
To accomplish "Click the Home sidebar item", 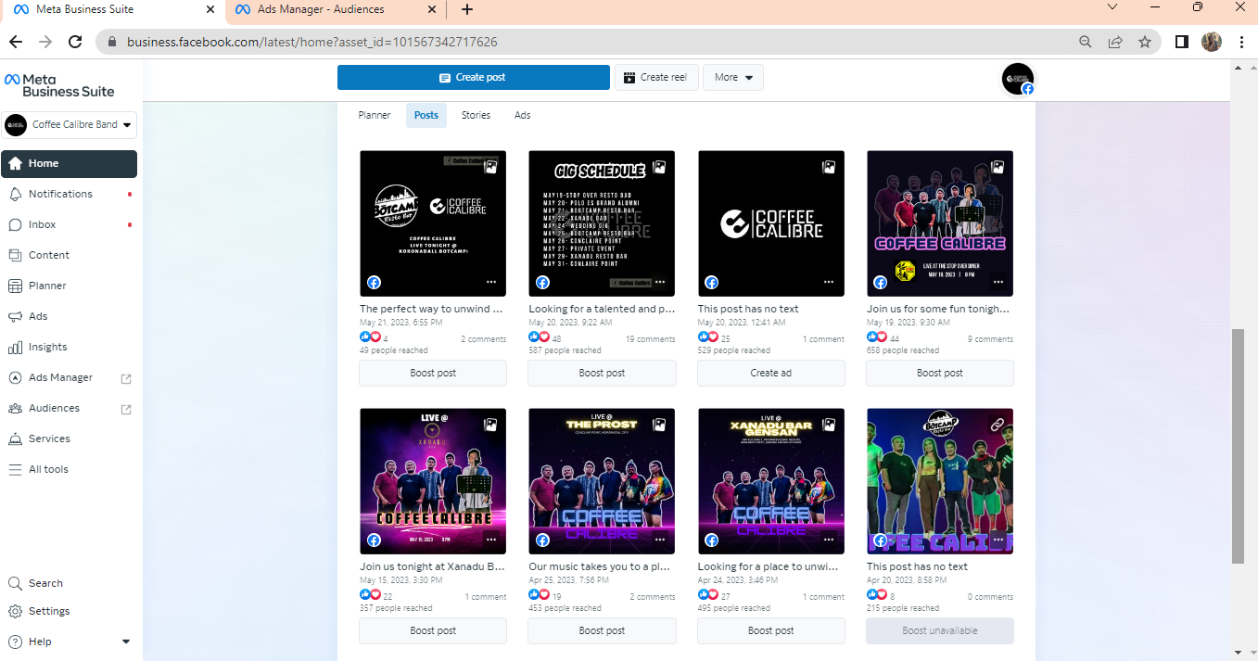I will coord(70,163).
